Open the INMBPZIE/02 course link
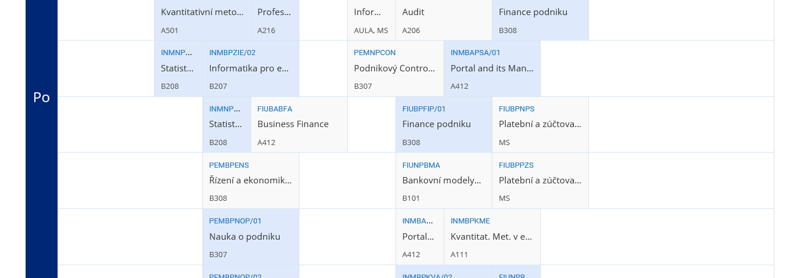This screenshot has height=278, width=789. pos(233,52)
